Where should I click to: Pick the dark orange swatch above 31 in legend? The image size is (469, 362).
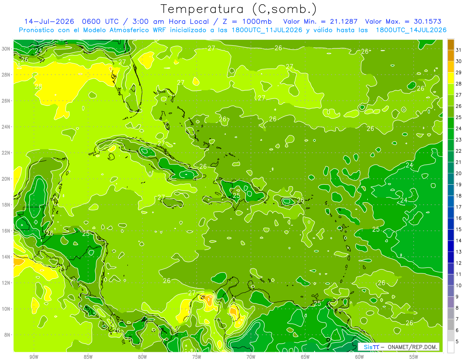click(451, 45)
